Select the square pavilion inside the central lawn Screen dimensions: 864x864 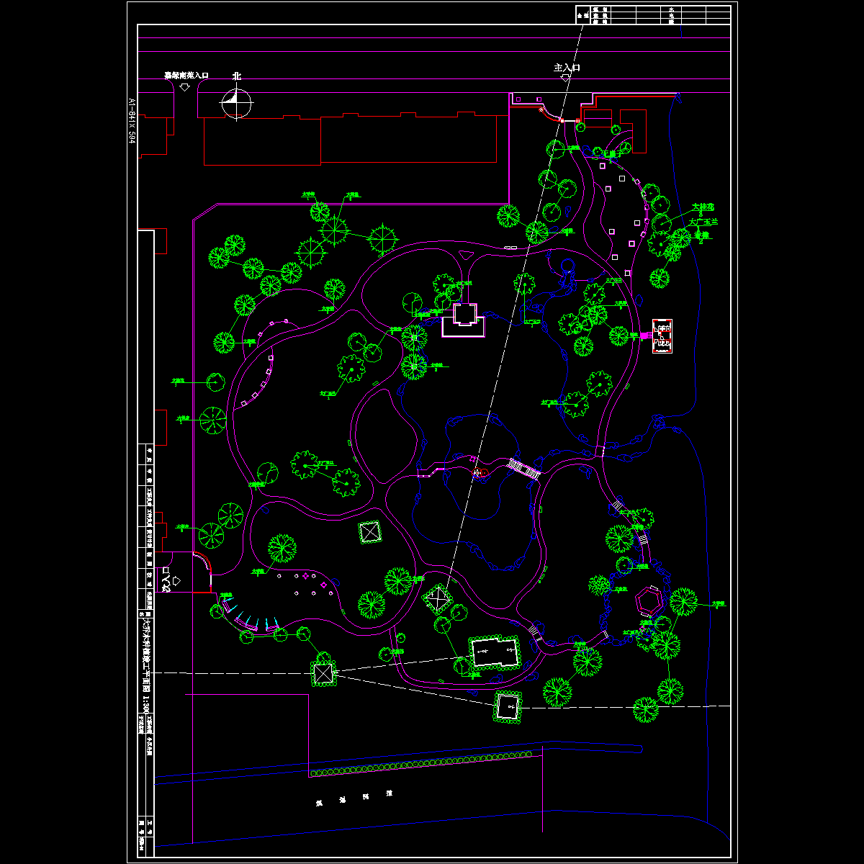370,533
